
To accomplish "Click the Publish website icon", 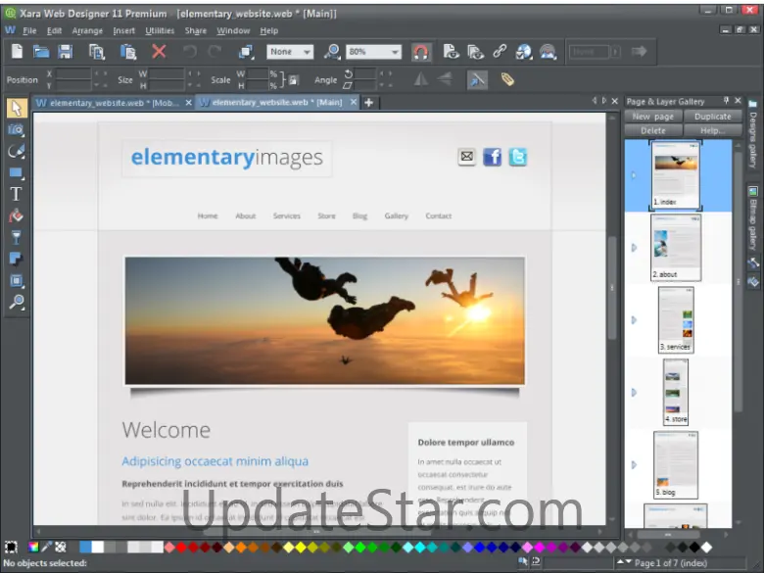I will [x=548, y=51].
